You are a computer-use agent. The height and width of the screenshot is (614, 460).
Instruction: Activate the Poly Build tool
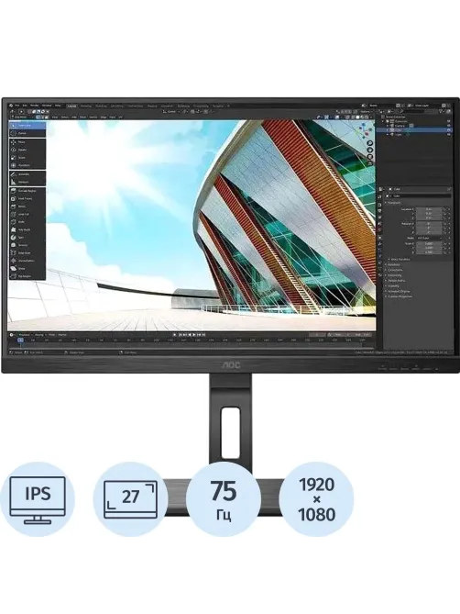27,229
